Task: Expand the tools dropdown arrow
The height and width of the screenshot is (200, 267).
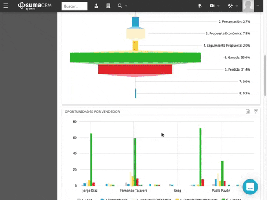Action: [x=237, y=6]
